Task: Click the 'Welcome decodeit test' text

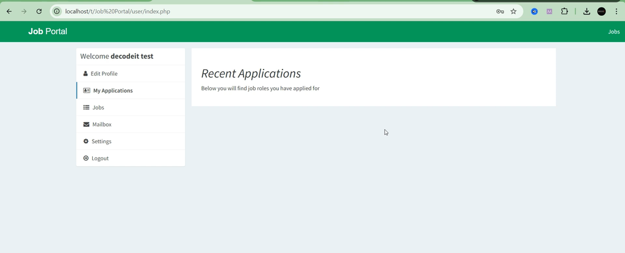Action: [x=117, y=57]
